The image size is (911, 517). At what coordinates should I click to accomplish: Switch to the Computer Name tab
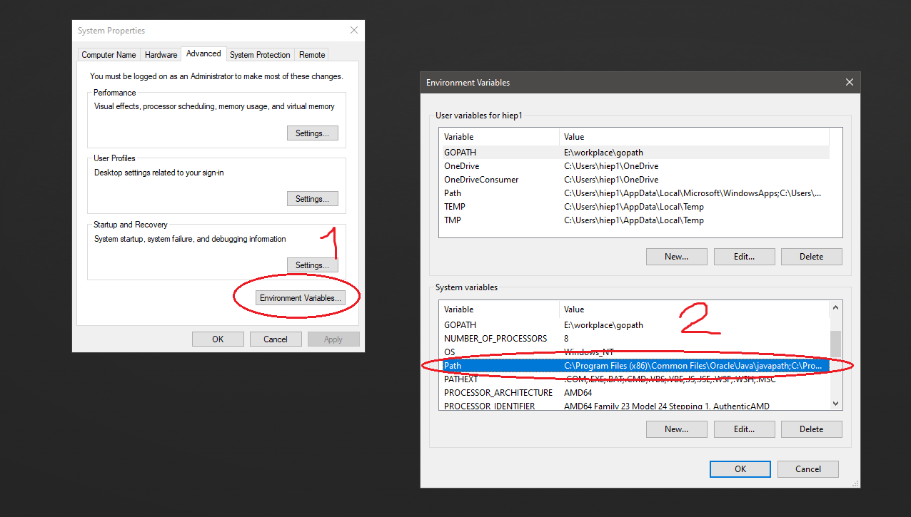click(109, 55)
